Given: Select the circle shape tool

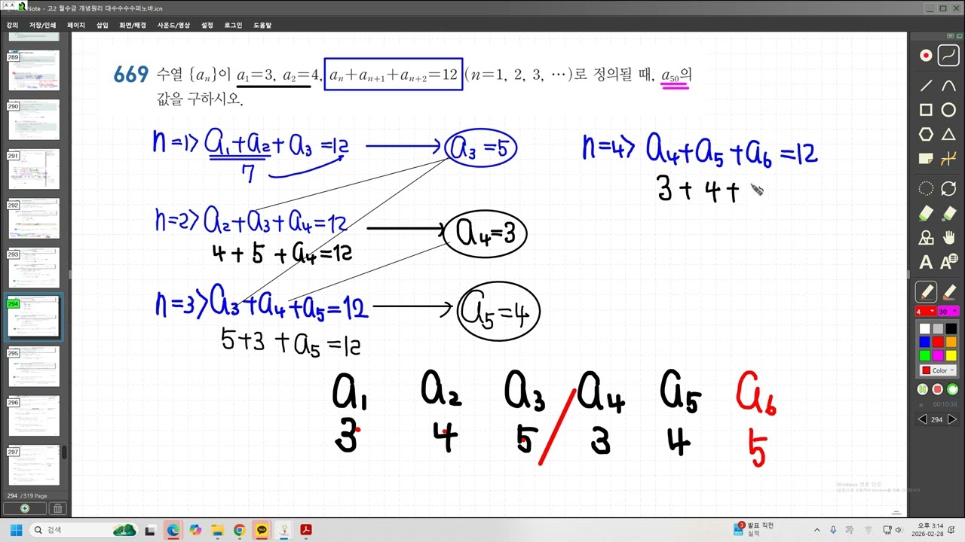Looking at the screenshot, I should point(948,111).
